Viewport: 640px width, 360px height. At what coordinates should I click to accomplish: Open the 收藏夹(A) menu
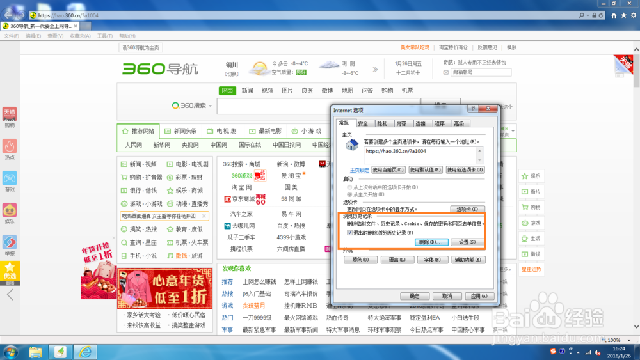point(80,36)
